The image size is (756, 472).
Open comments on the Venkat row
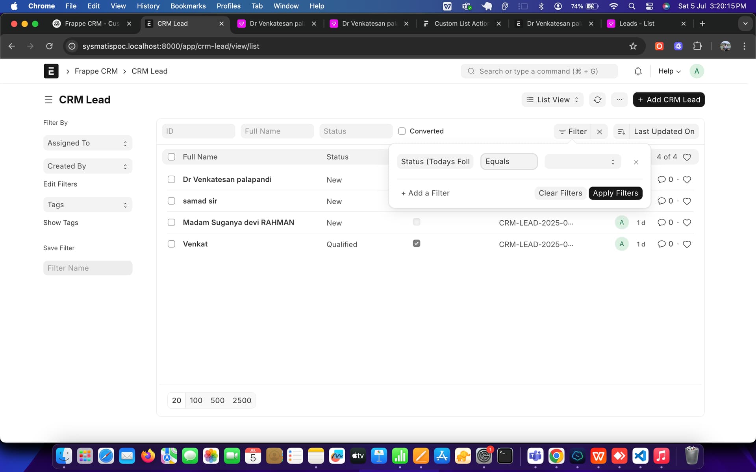[x=665, y=244]
